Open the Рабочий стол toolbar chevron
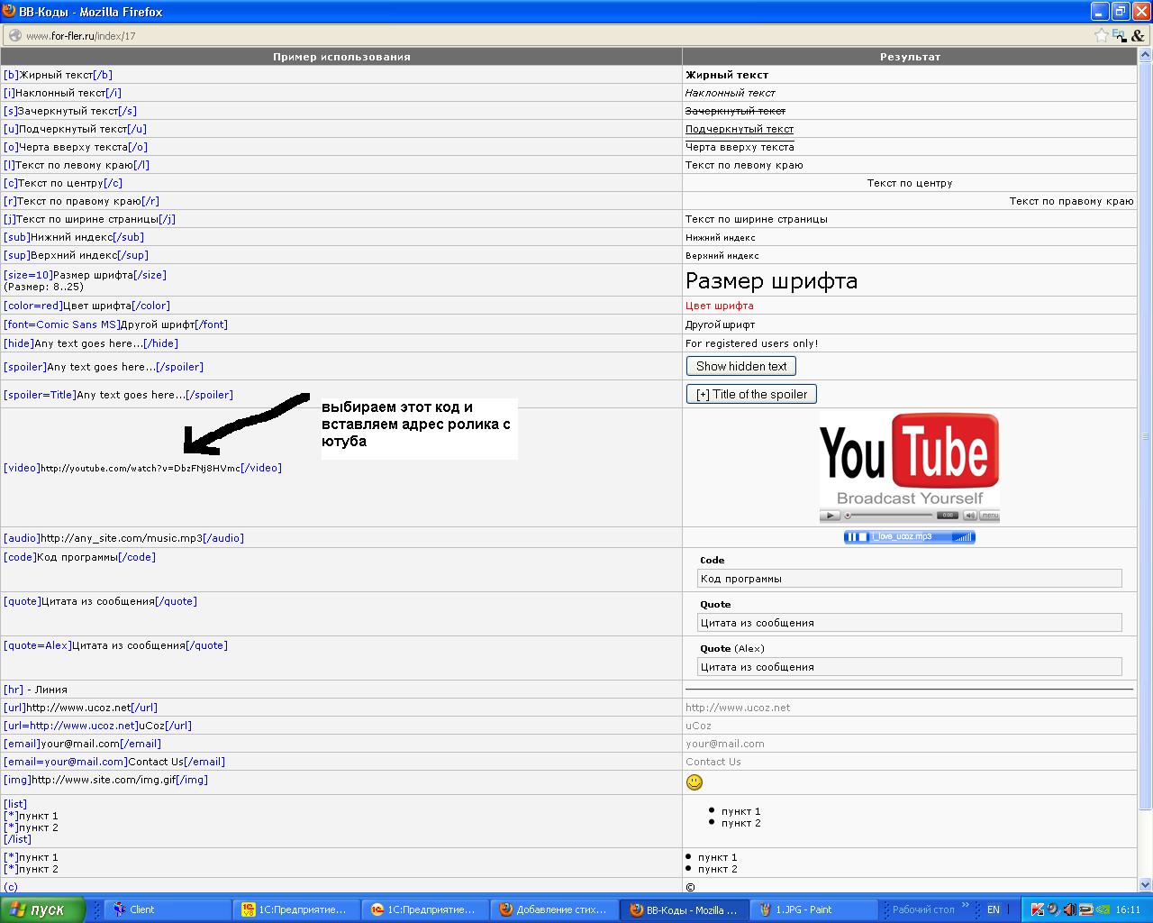This screenshot has height=923, width=1153. click(x=966, y=905)
